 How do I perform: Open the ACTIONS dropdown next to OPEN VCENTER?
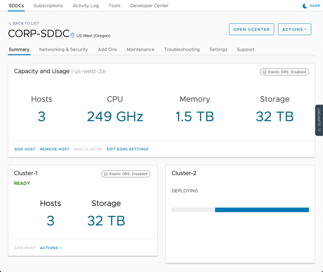[x=294, y=29]
